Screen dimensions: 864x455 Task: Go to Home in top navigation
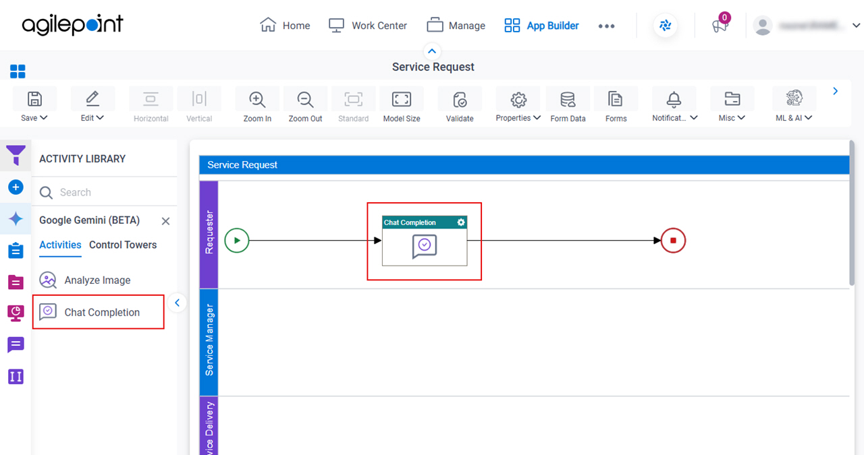point(285,26)
